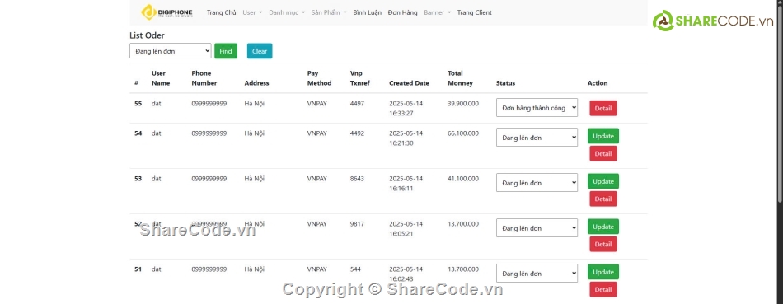Click the Vnp Txnref column header
The width and height of the screenshot is (783, 304).
tap(360, 78)
